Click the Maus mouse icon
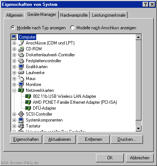 [21, 79]
